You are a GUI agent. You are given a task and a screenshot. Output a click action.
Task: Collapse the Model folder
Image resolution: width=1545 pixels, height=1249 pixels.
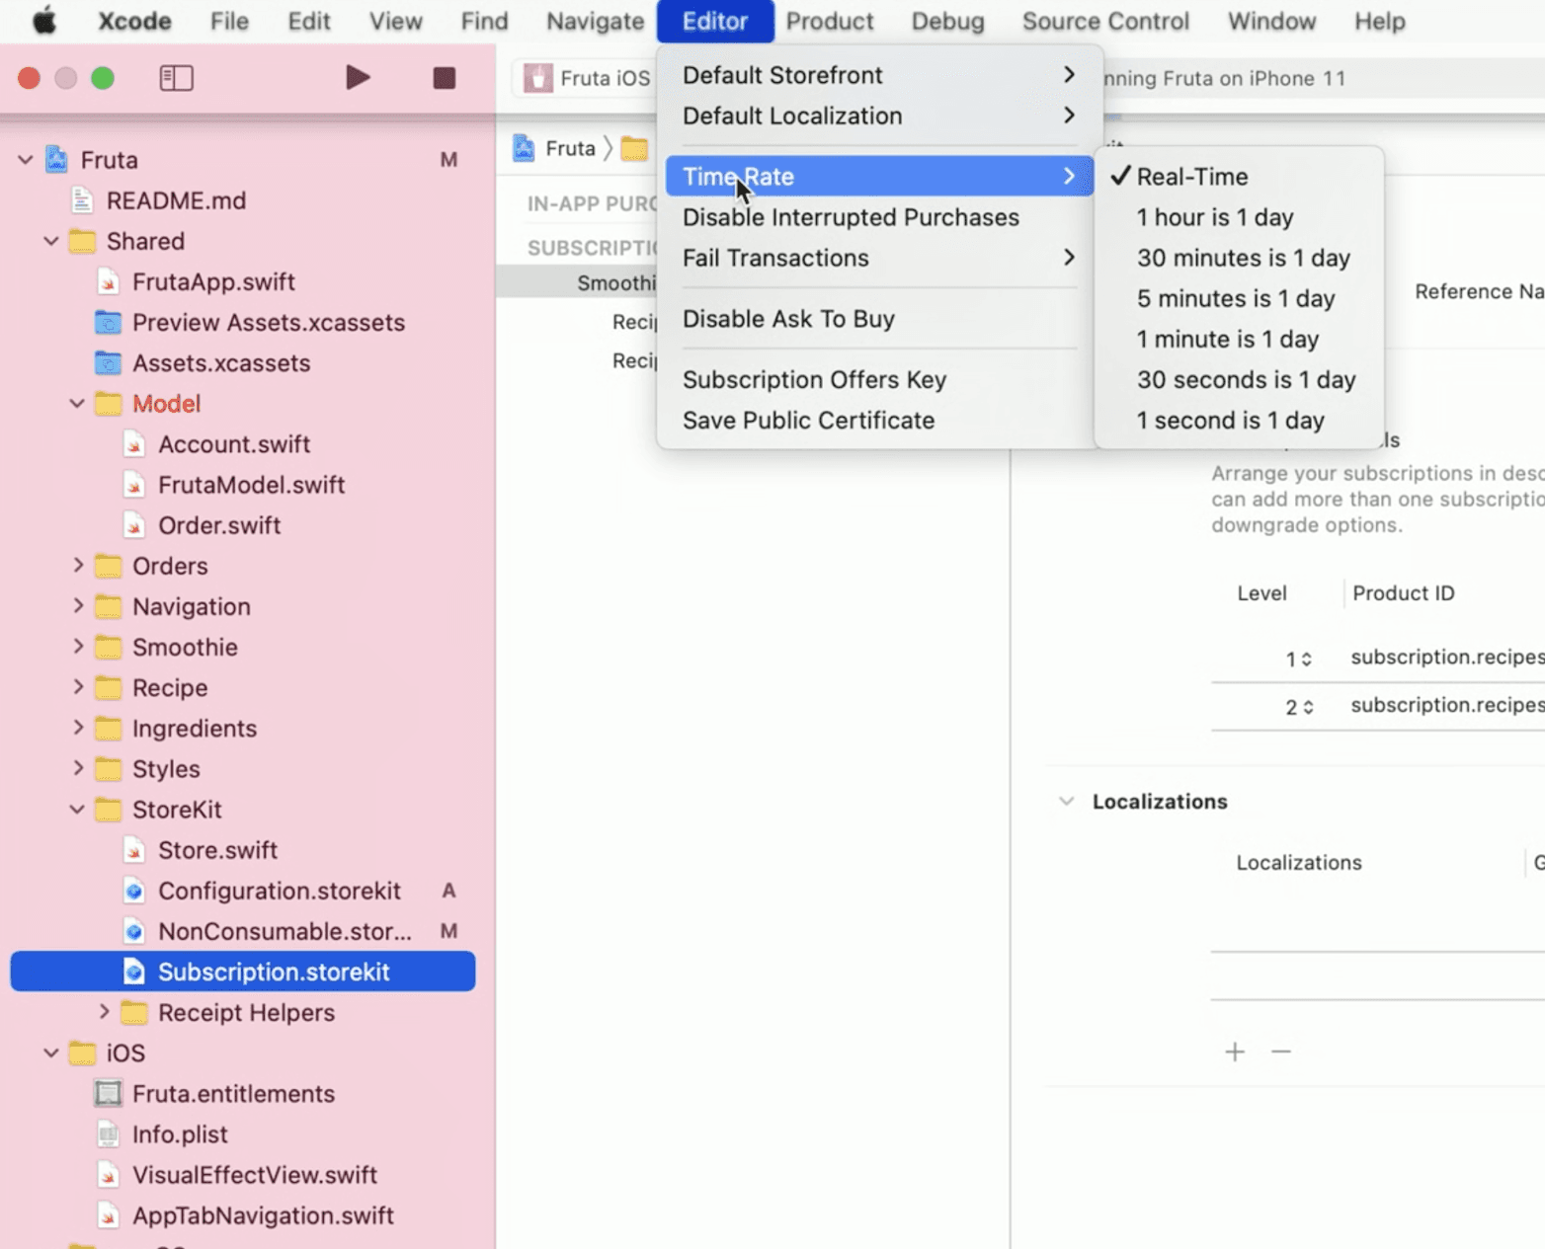[78, 403]
